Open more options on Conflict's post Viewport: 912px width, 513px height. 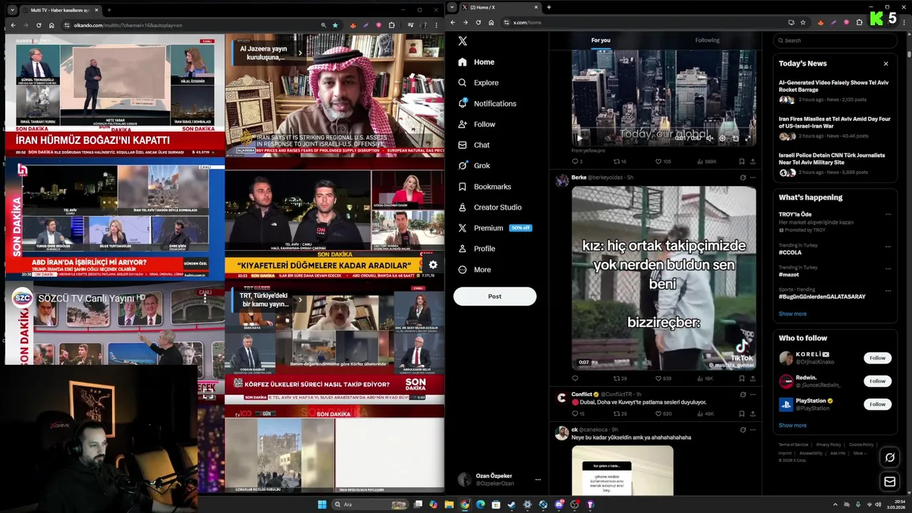click(752, 394)
